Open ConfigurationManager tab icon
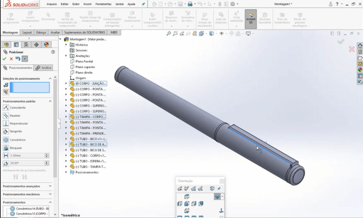The width and height of the screenshot is (363, 218). tap(26, 44)
